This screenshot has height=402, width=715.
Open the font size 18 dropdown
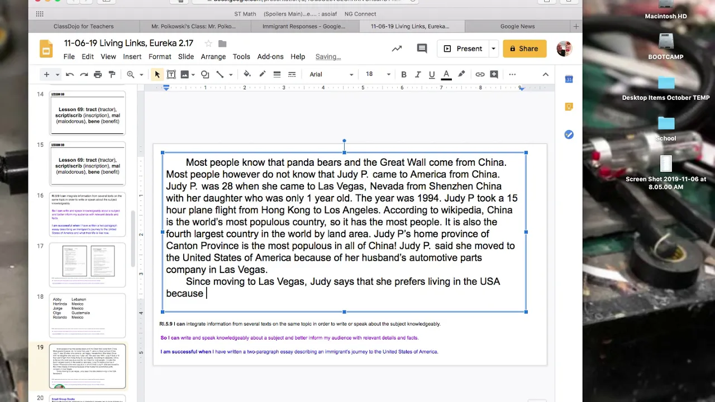coord(378,74)
